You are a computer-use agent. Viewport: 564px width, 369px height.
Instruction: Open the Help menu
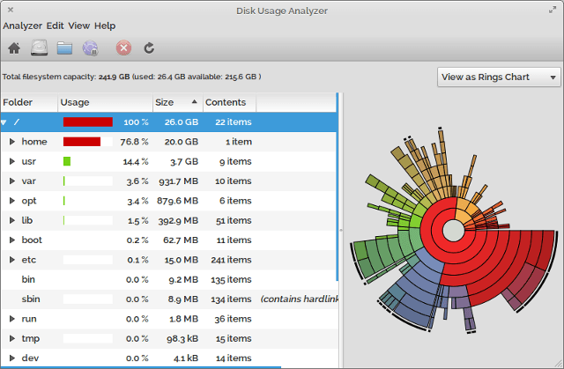(x=105, y=26)
